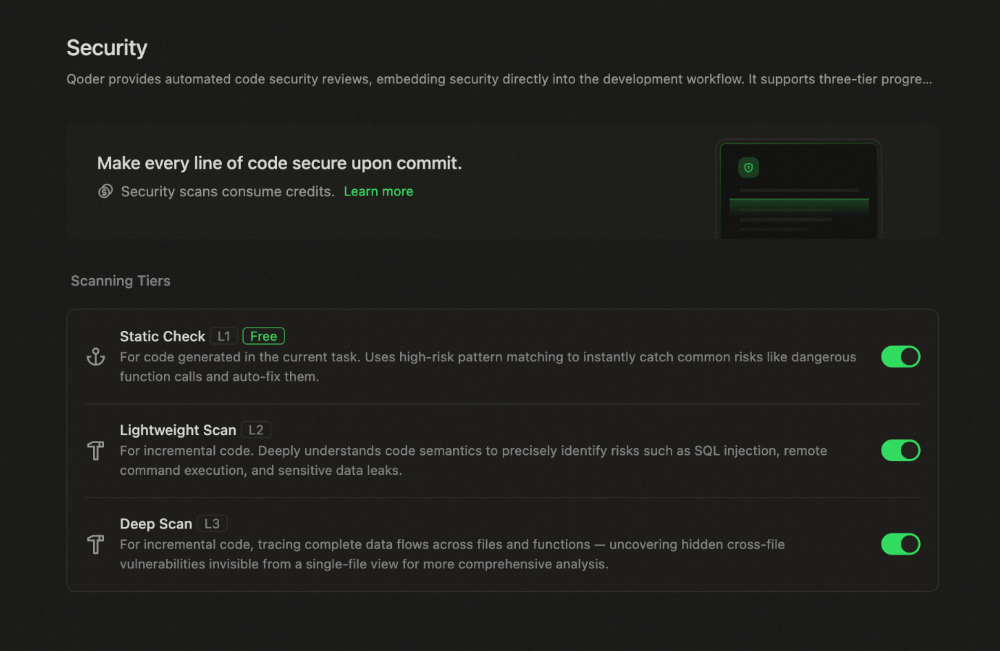
Task: Click the Lightweight Scan description paragraph
Action: tap(473, 460)
